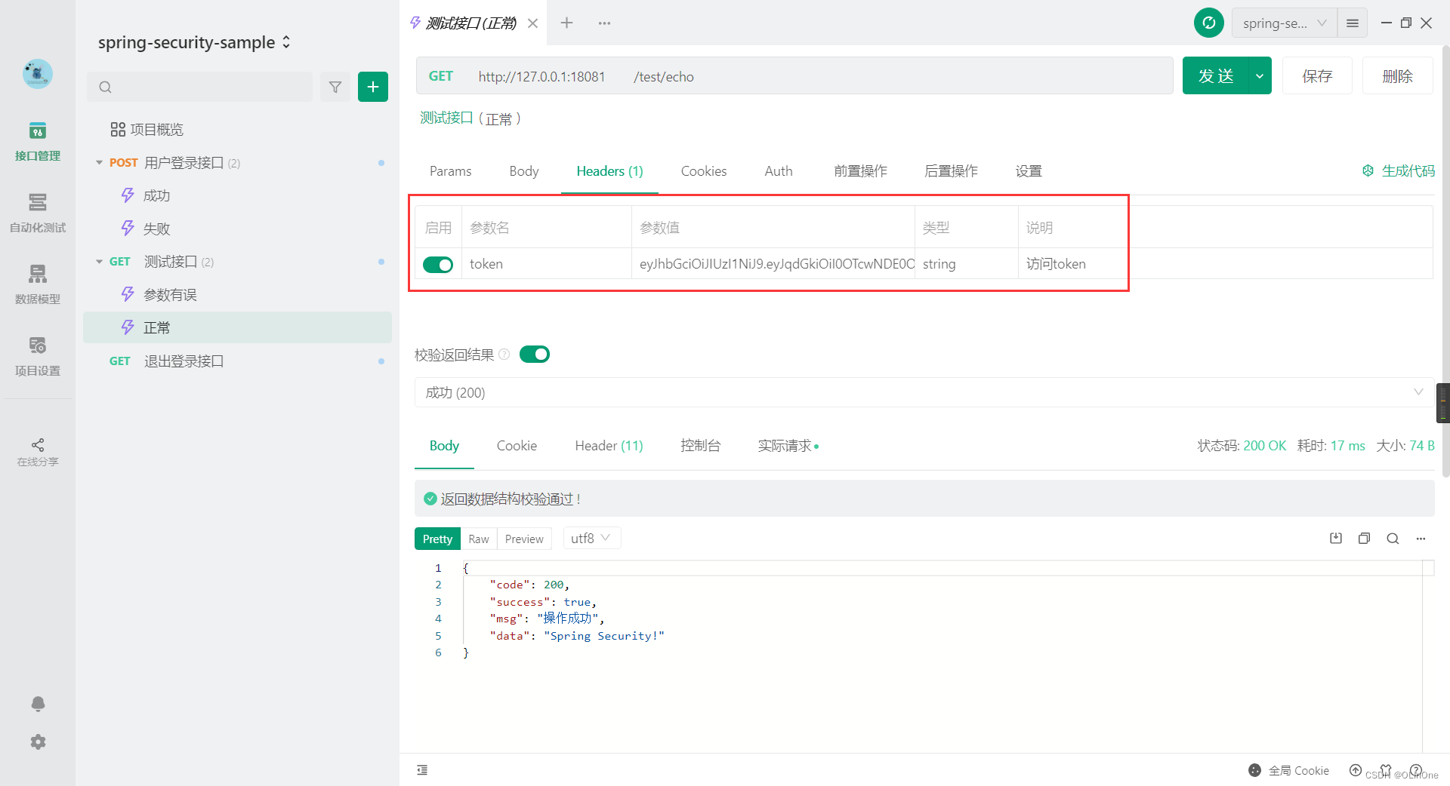The image size is (1450, 786).
Task: Open the utf8 encoding dropdown
Action: [x=591, y=538]
